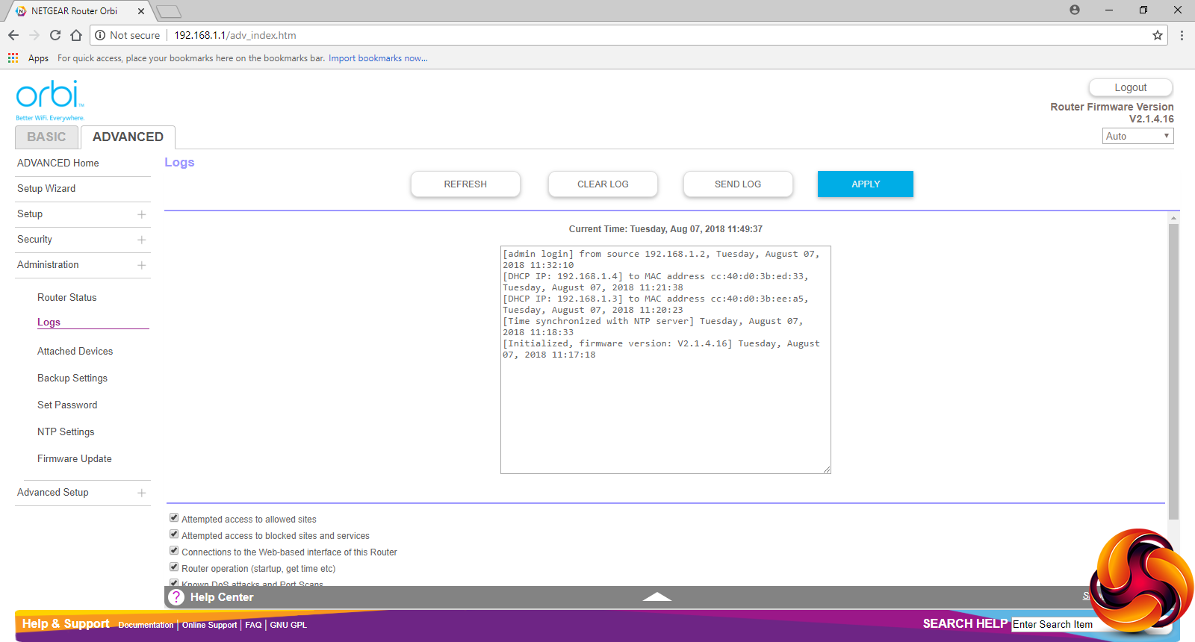Disable Router operation logging checkbox
Viewport: 1195px width, 642px height.
pos(174,567)
